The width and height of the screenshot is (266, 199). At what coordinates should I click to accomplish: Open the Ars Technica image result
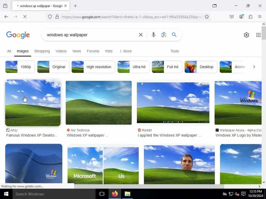click(98, 103)
